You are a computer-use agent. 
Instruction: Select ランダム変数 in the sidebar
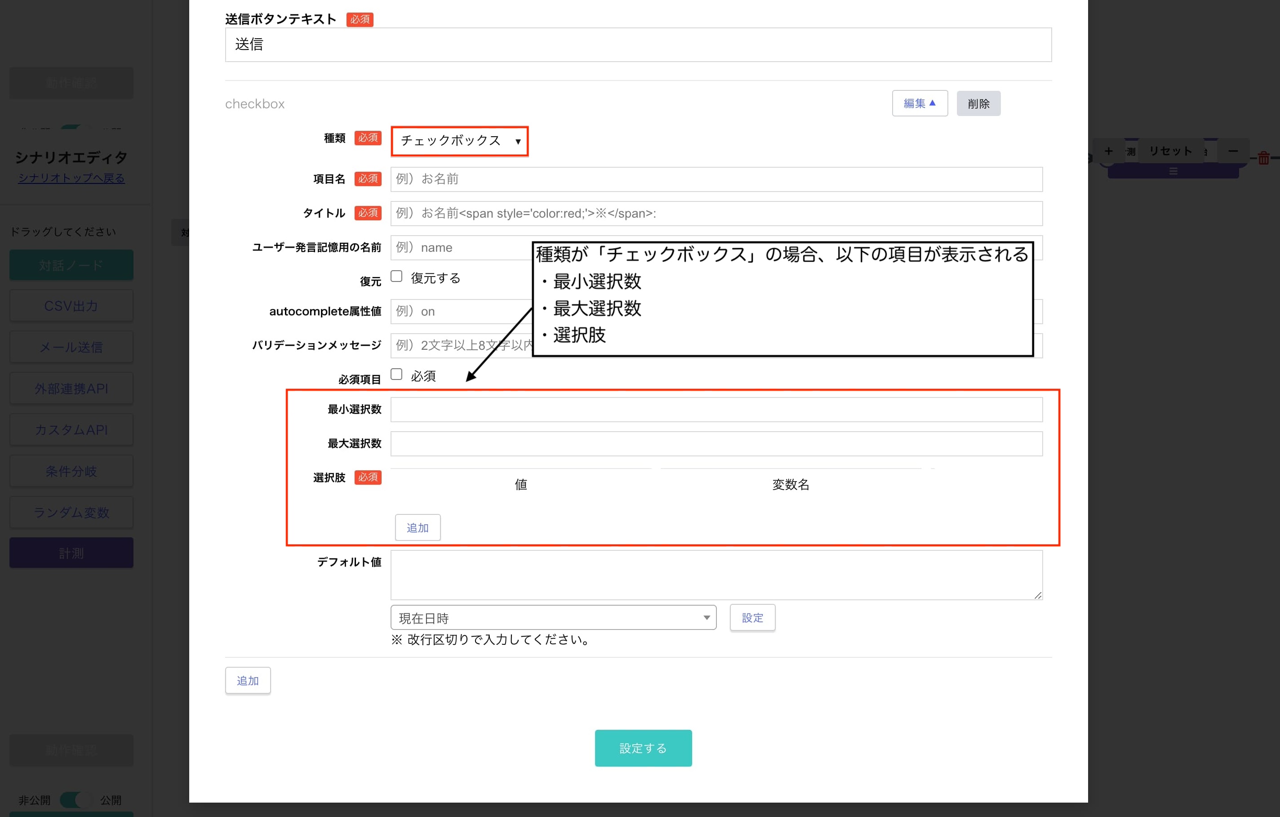71,512
